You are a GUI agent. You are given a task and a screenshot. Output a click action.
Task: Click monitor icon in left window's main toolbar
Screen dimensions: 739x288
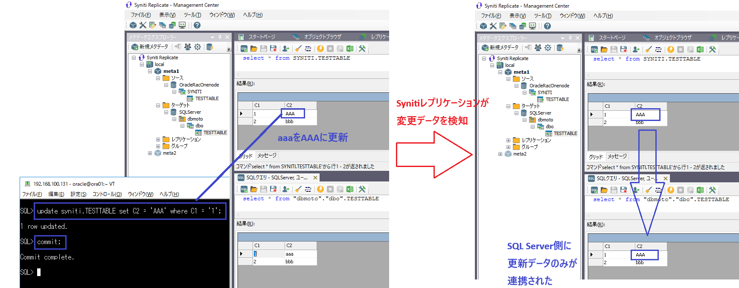pos(182,25)
